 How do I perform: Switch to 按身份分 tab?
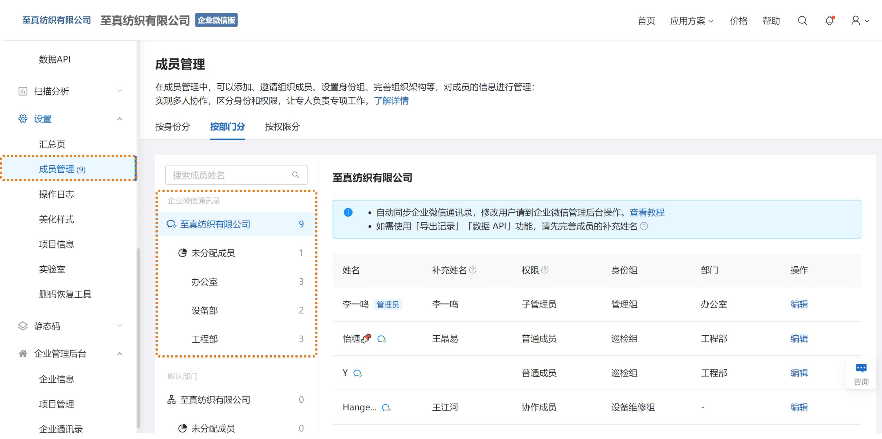[x=173, y=127]
